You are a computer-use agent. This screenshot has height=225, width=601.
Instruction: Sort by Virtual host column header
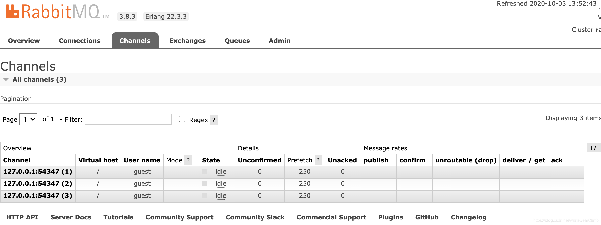point(98,160)
